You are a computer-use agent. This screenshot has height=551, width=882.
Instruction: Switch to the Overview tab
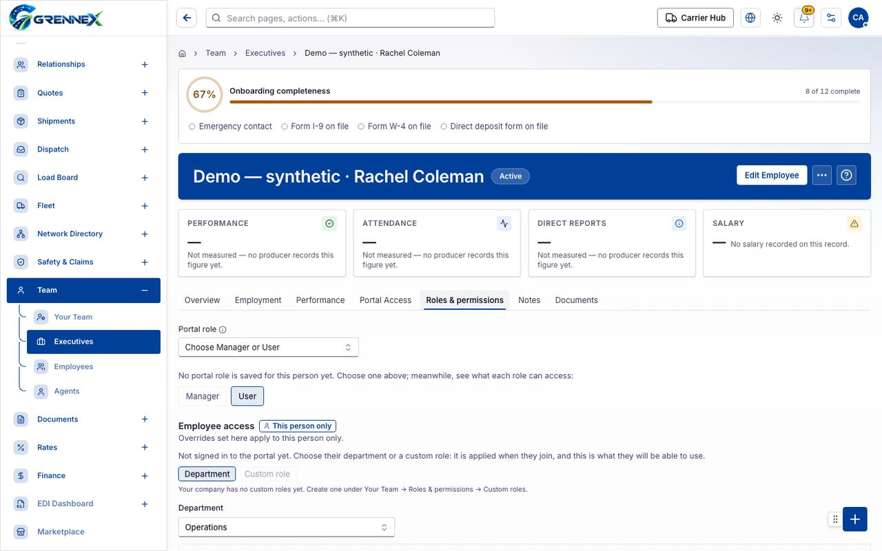pyautogui.click(x=202, y=300)
